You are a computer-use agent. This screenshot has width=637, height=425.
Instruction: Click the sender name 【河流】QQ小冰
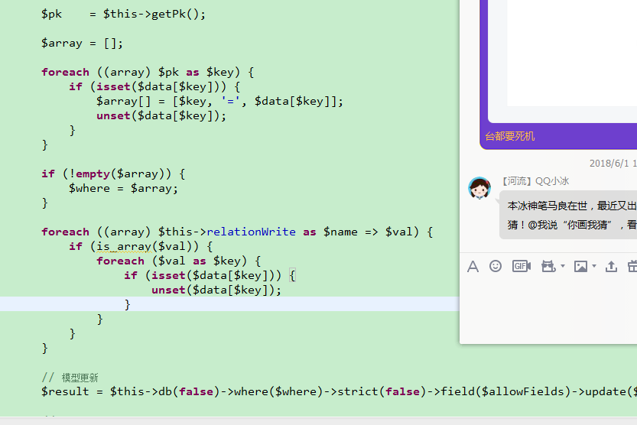click(535, 181)
